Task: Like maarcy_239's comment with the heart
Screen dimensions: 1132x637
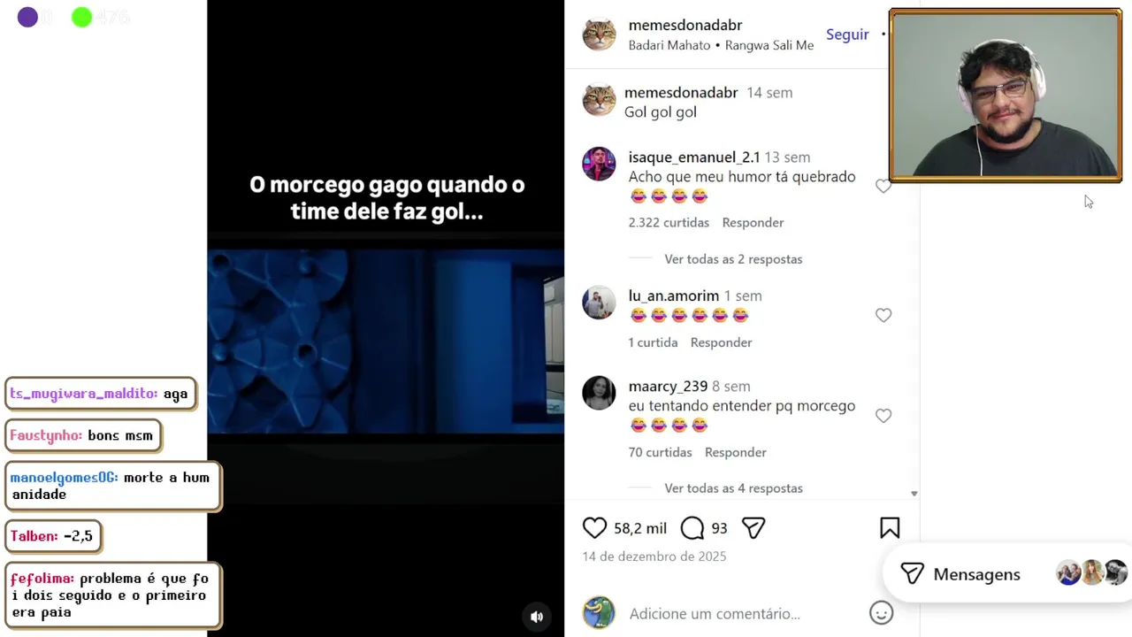Action: (x=883, y=416)
